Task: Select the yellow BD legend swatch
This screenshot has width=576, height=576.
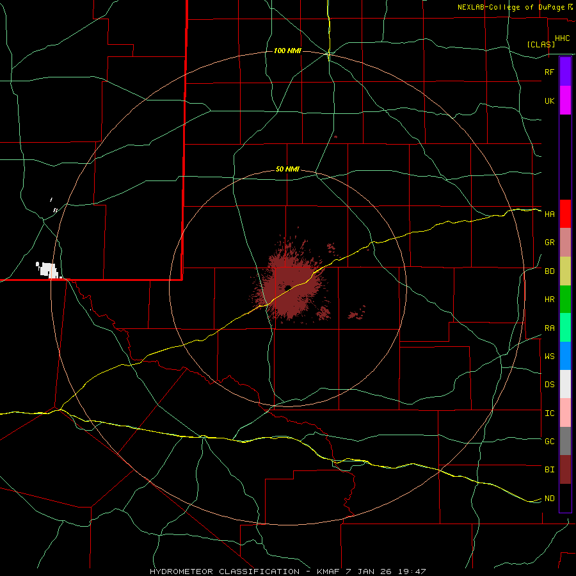Action: pyautogui.click(x=565, y=271)
